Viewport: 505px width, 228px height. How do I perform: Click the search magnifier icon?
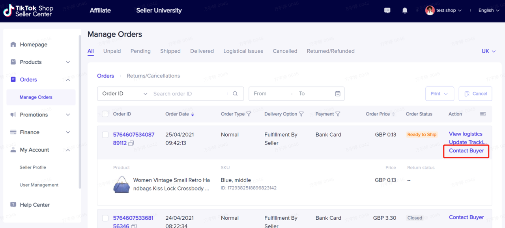tap(235, 94)
